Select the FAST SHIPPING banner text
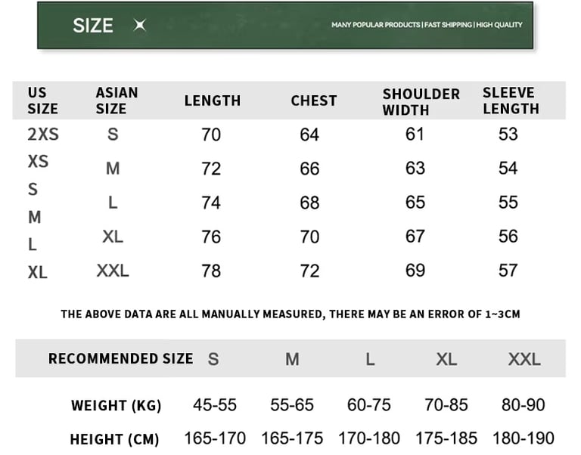The image size is (581, 455). [x=448, y=25]
